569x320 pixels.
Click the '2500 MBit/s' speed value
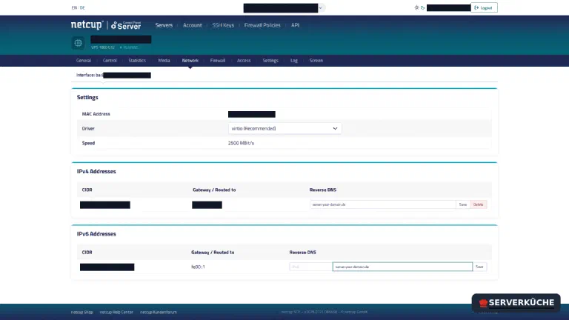(x=241, y=143)
